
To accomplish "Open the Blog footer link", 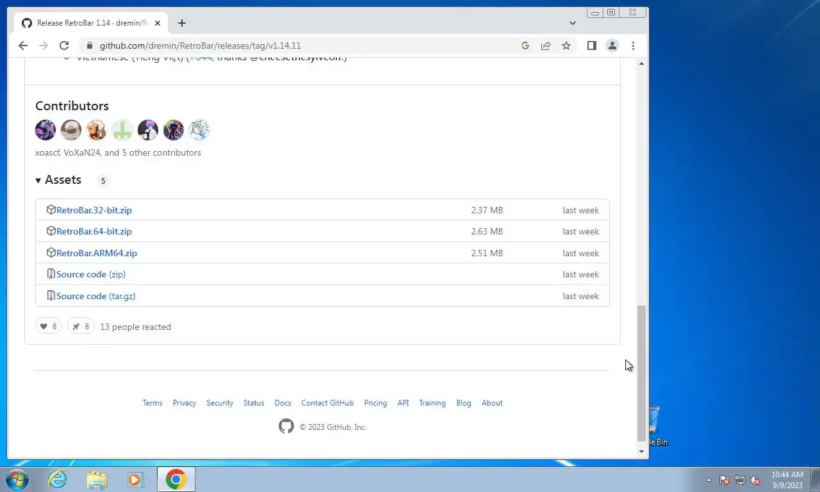I will click(464, 403).
